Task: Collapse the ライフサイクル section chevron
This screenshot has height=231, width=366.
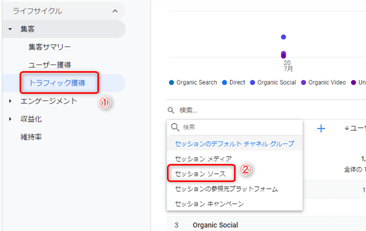Action: pyautogui.click(x=115, y=11)
